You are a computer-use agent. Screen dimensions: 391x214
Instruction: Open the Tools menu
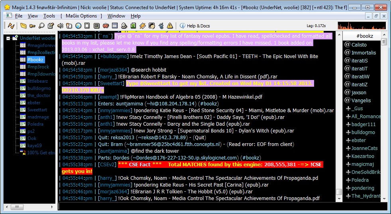coord(49,16)
